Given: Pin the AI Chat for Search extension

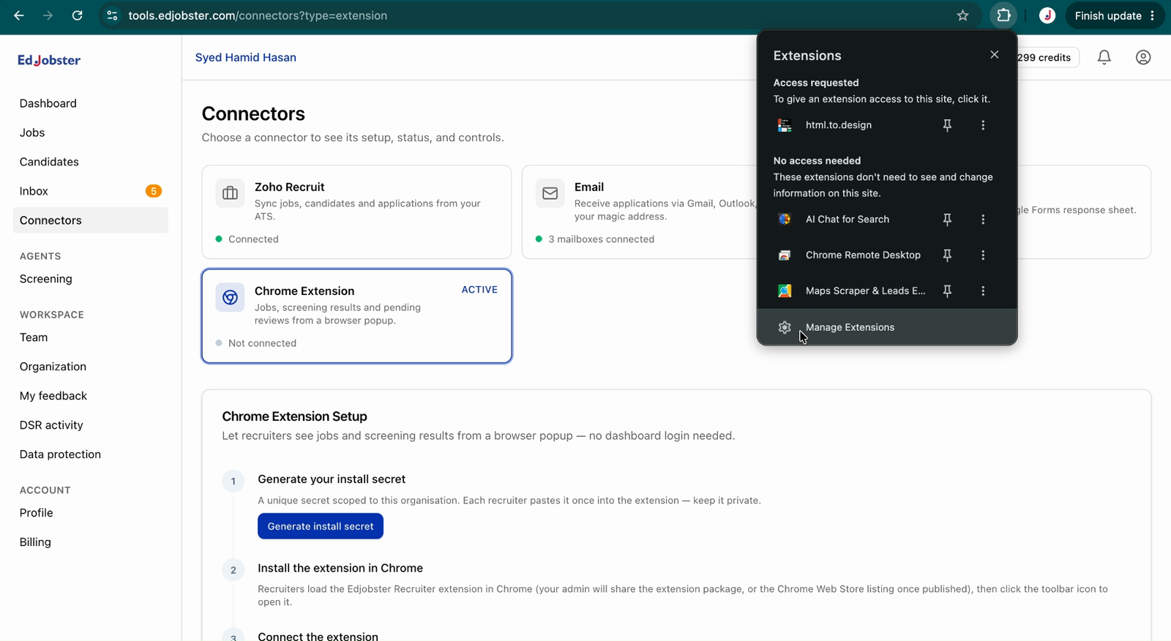Looking at the screenshot, I should [x=947, y=219].
